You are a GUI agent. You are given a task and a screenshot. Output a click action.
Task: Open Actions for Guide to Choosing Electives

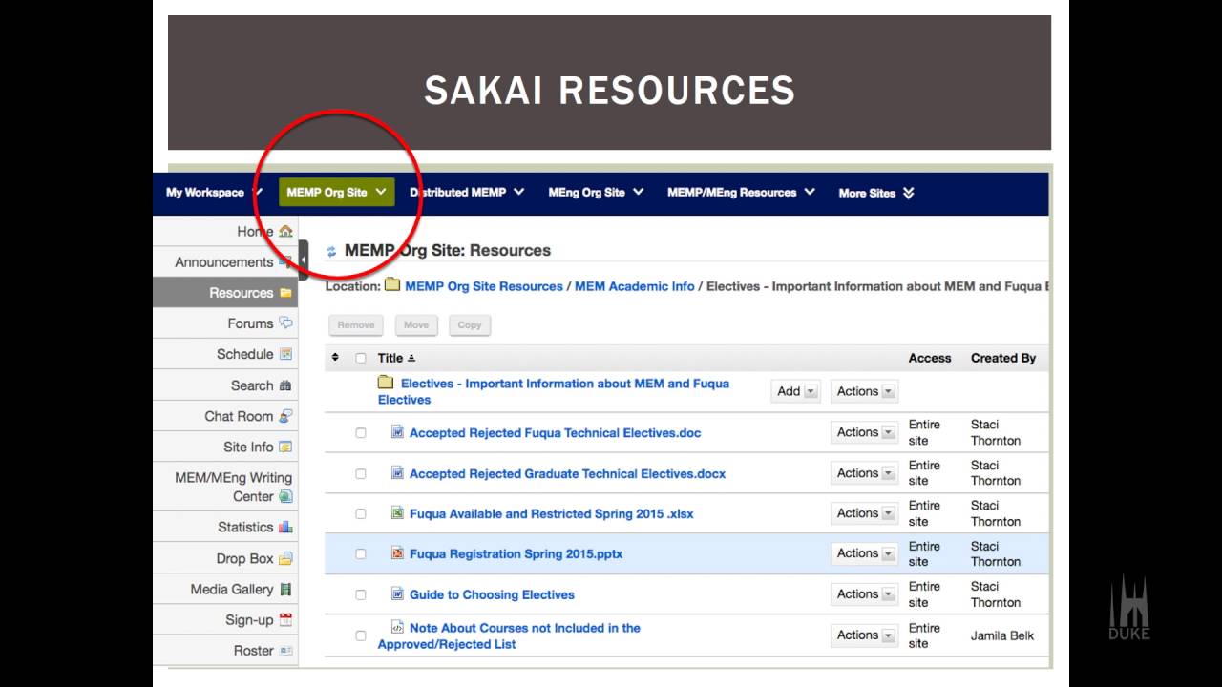coord(865,593)
